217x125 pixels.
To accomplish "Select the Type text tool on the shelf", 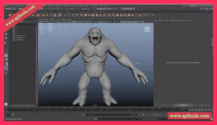I will (x=51, y=15).
